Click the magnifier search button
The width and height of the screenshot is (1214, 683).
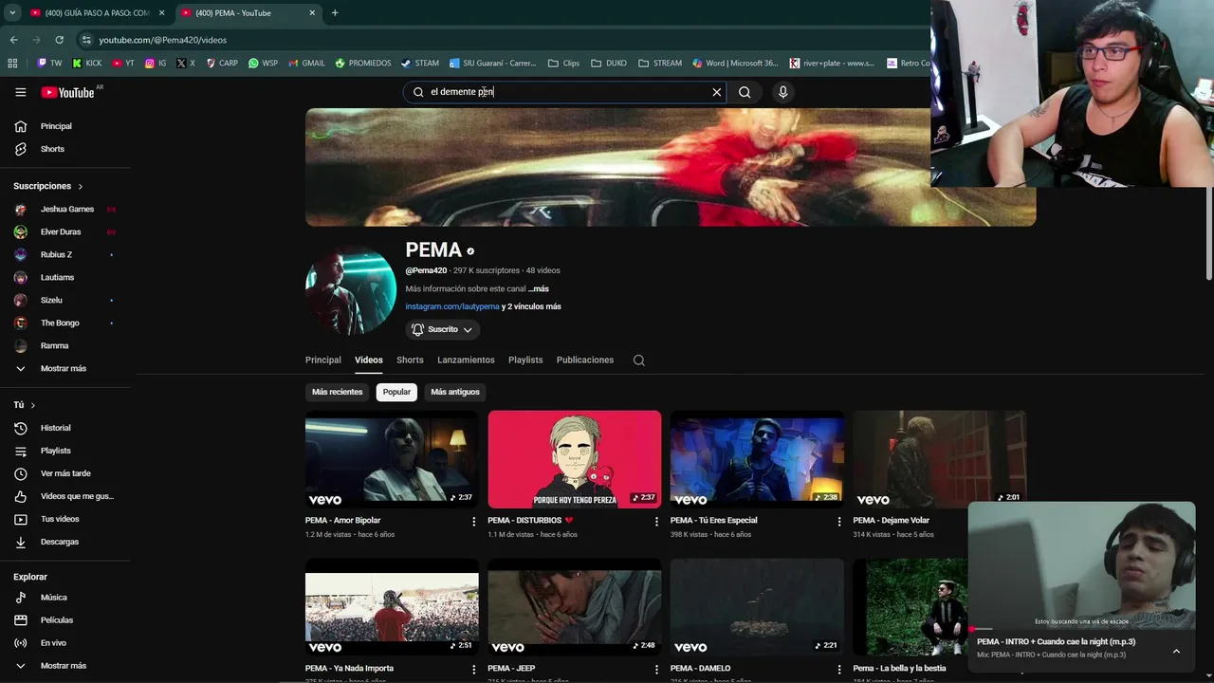click(745, 92)
